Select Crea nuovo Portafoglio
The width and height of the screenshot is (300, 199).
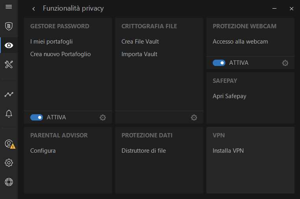point(61,54)
